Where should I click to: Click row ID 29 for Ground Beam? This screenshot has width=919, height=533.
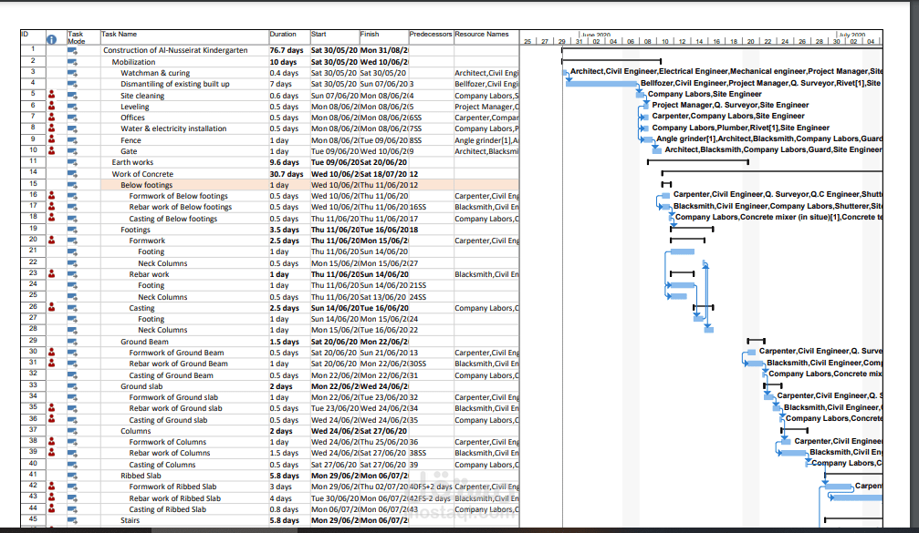coord(34,341)
